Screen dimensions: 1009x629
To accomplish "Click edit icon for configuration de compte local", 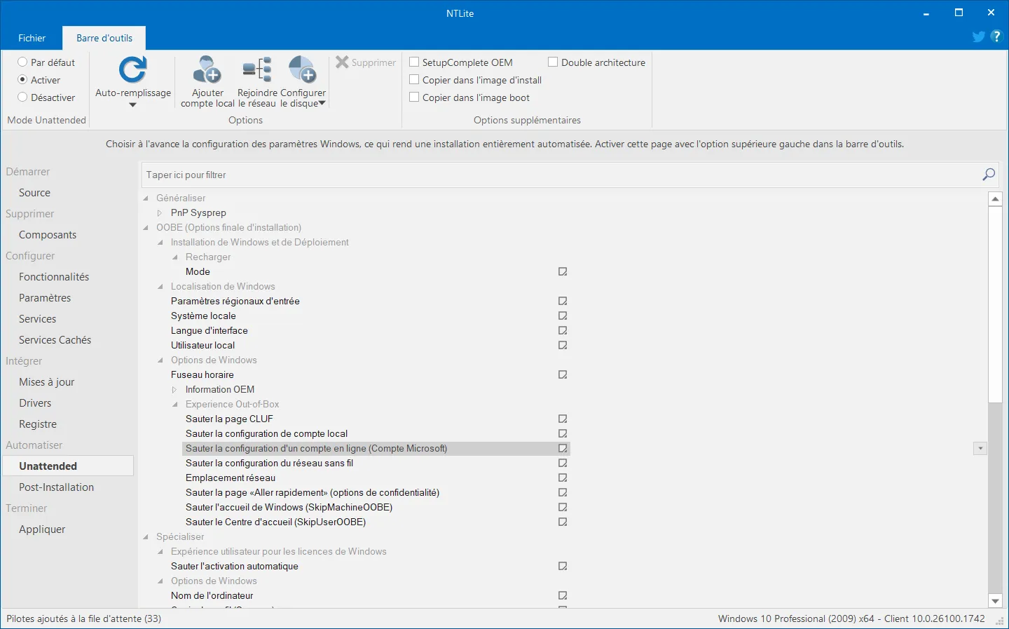I will 563,433.
